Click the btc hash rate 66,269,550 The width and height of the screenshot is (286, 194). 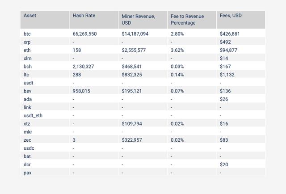(x=84, y=34)
